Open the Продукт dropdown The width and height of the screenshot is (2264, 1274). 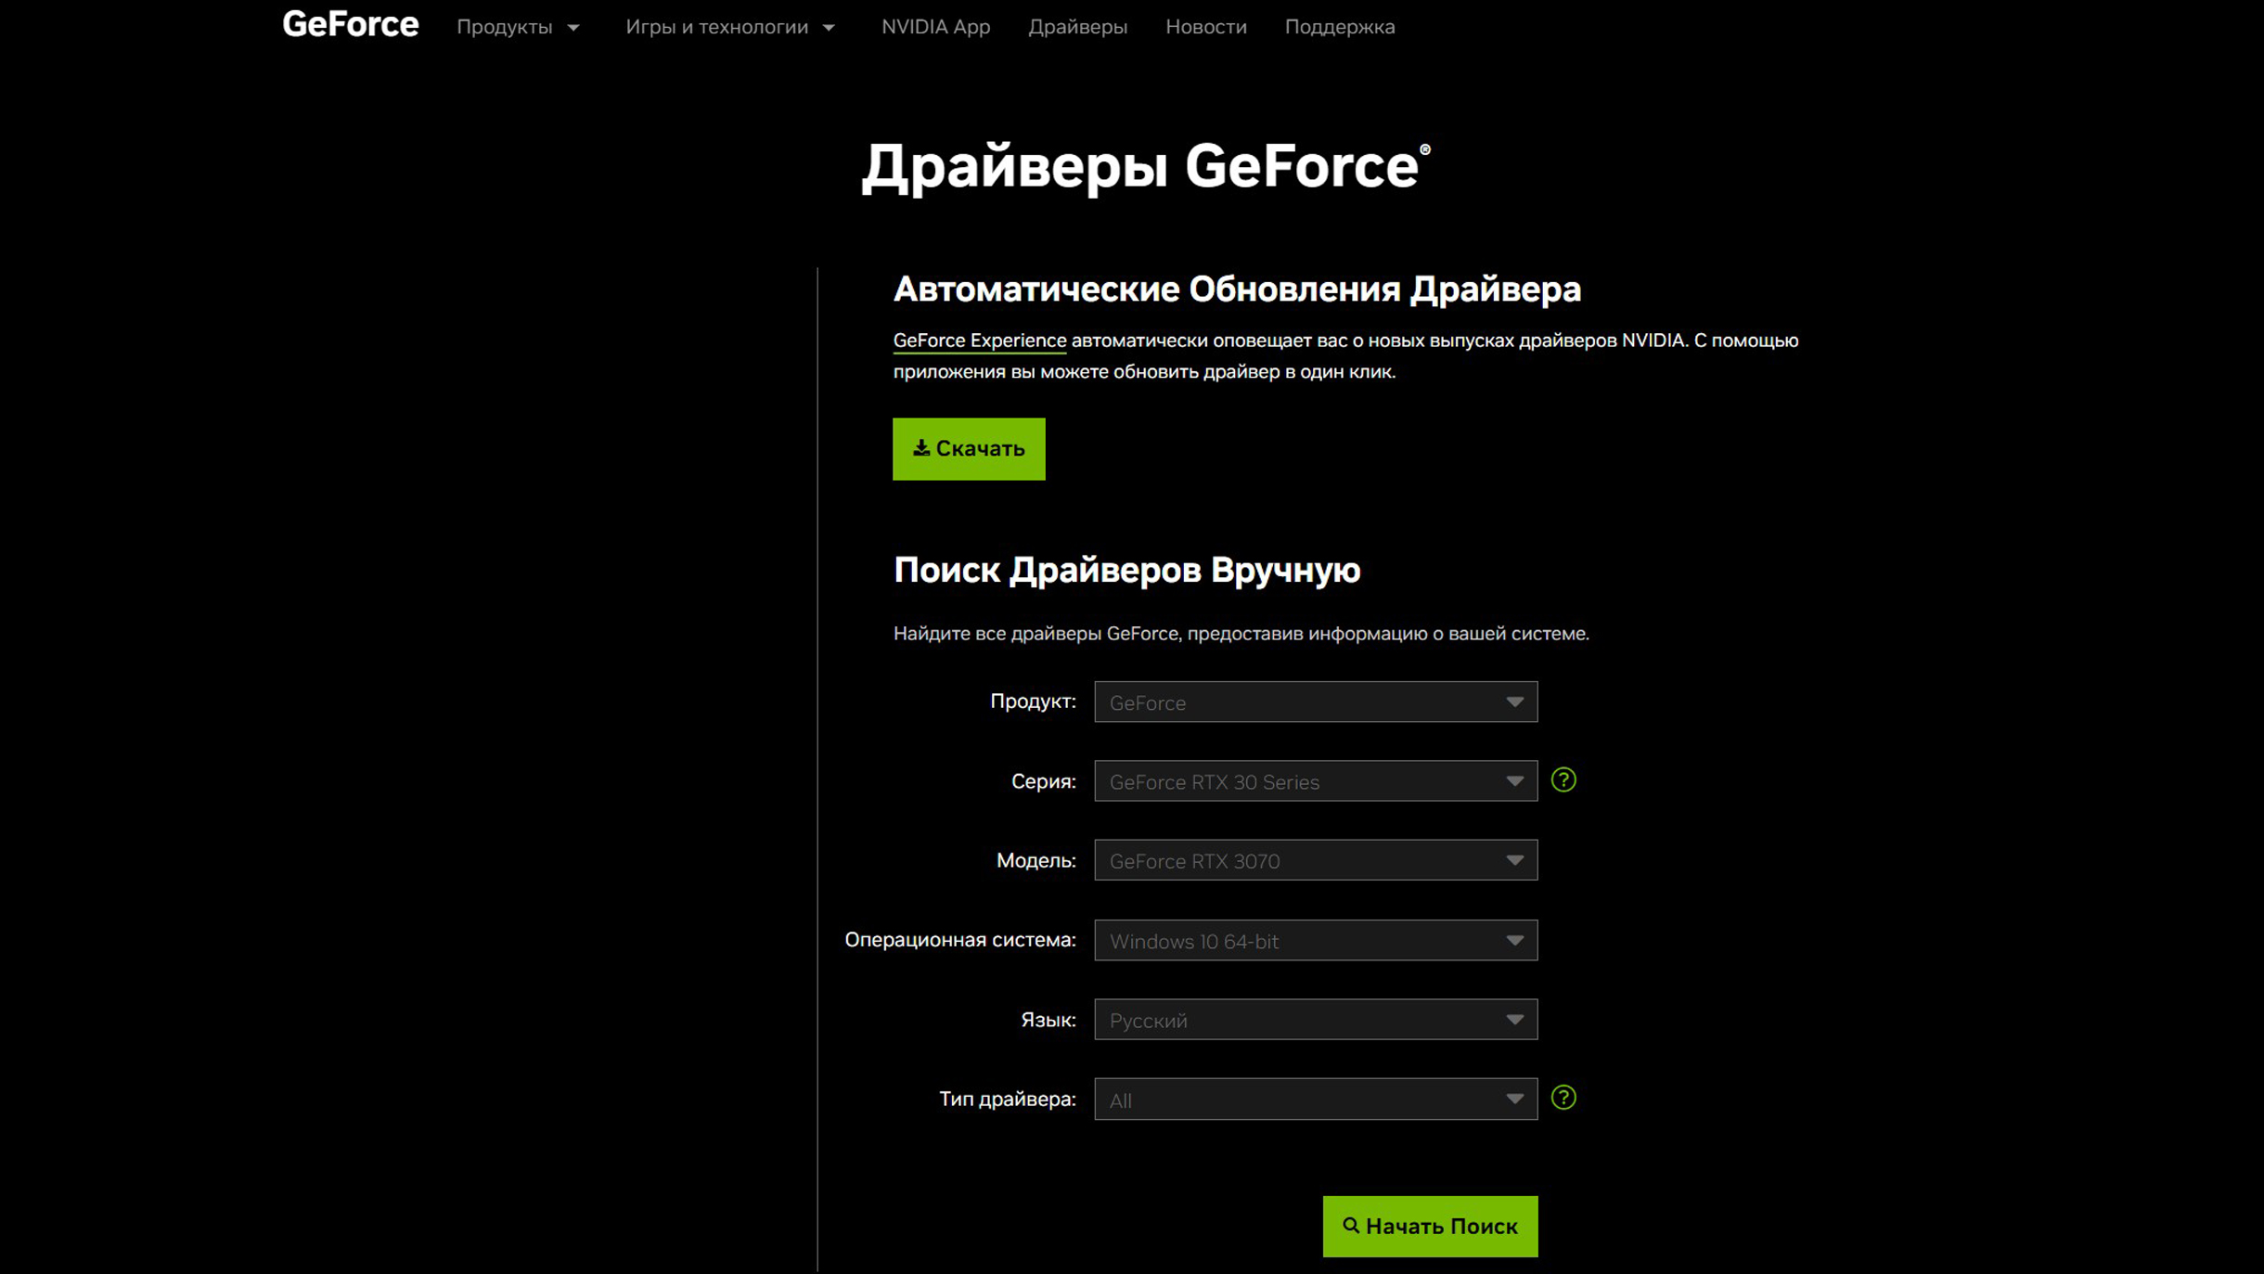(x=1315, y=702)
